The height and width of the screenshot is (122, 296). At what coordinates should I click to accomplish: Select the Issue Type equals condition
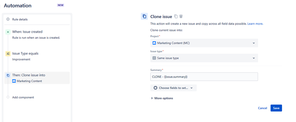25,53
